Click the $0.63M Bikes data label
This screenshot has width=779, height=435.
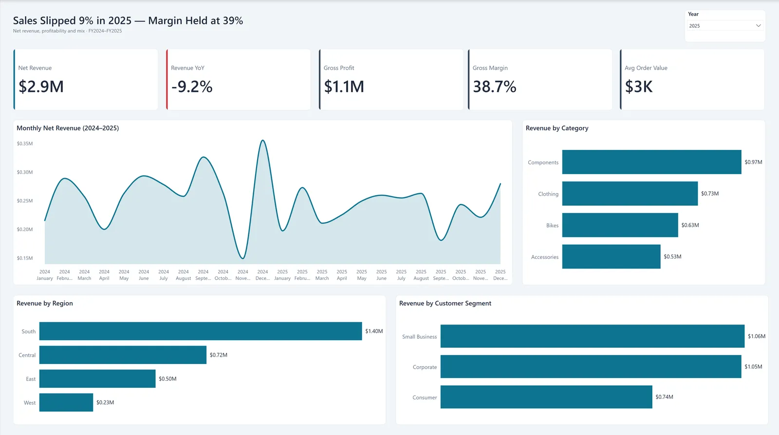point(690,225)
